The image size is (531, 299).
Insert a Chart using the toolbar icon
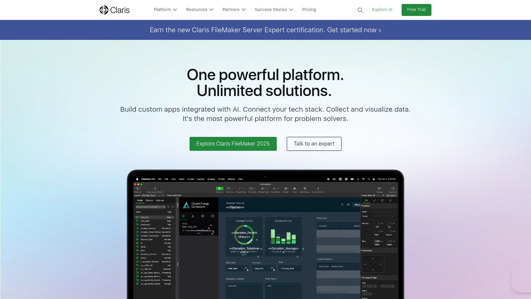(294, 188)
